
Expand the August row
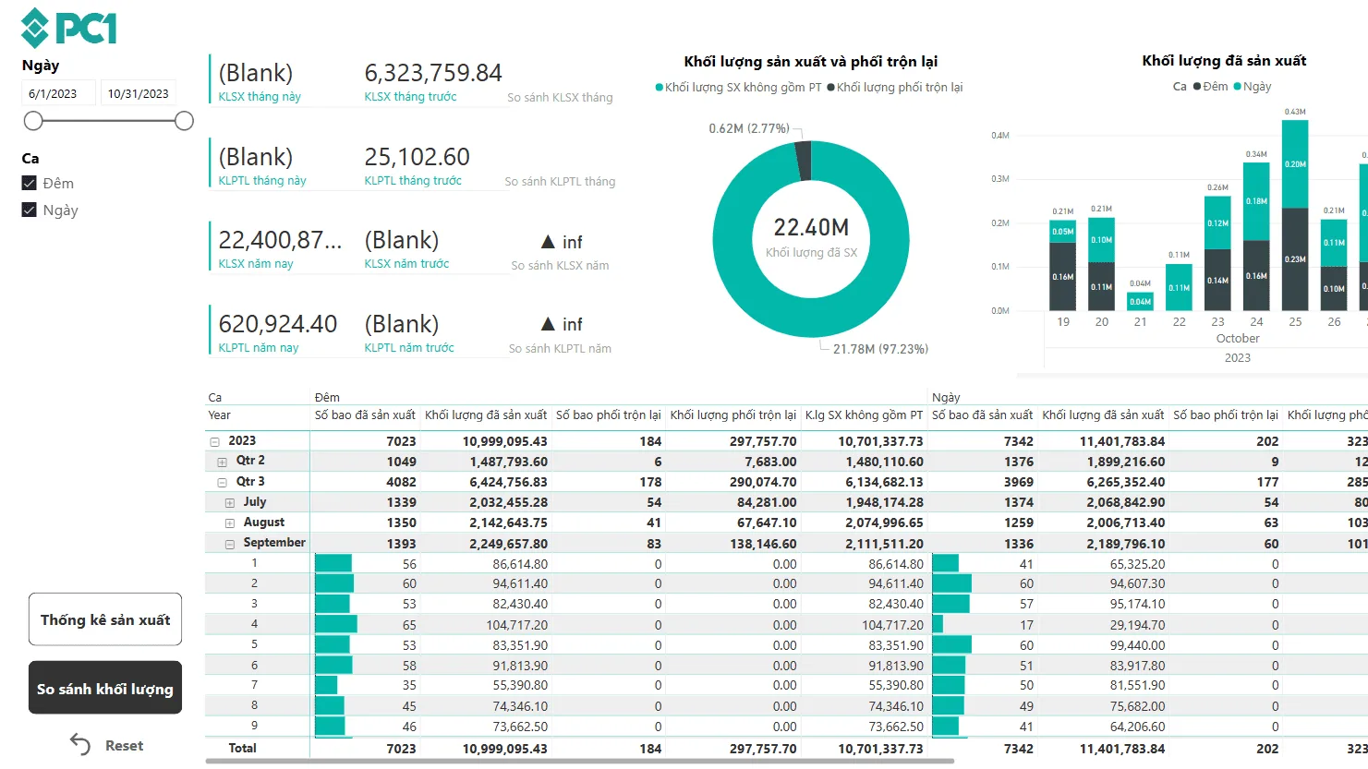(230, 523)
